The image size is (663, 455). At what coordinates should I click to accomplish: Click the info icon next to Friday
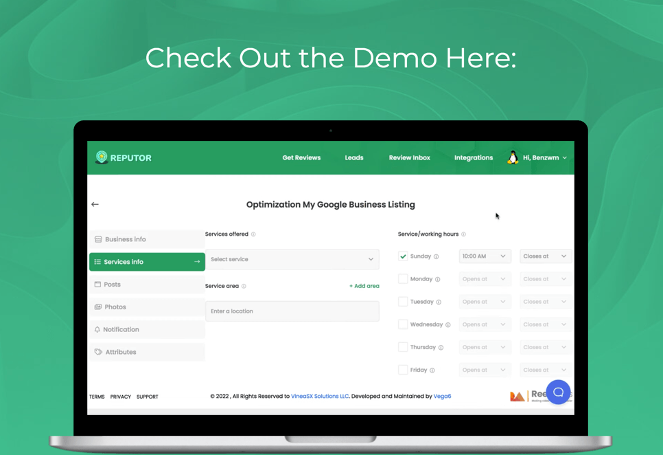(x=432, y=370)
